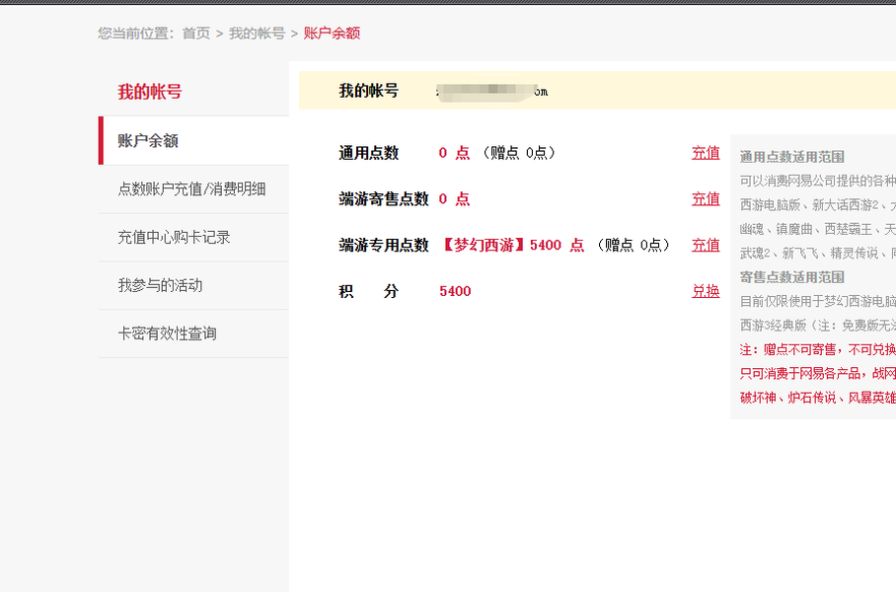Screen dimensions: 896x592
Task: Click the 通用点数适用范围 heading
Action: pyautogui.click(x=792, y=157)
